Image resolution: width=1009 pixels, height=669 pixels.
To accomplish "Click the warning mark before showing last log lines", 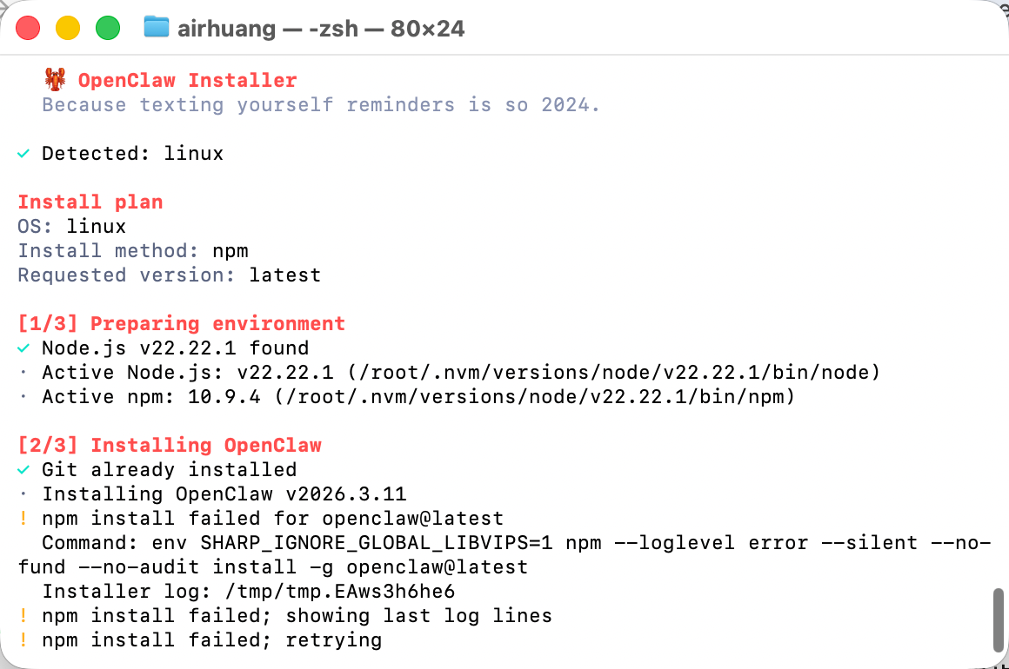I will tap(23, 616).
